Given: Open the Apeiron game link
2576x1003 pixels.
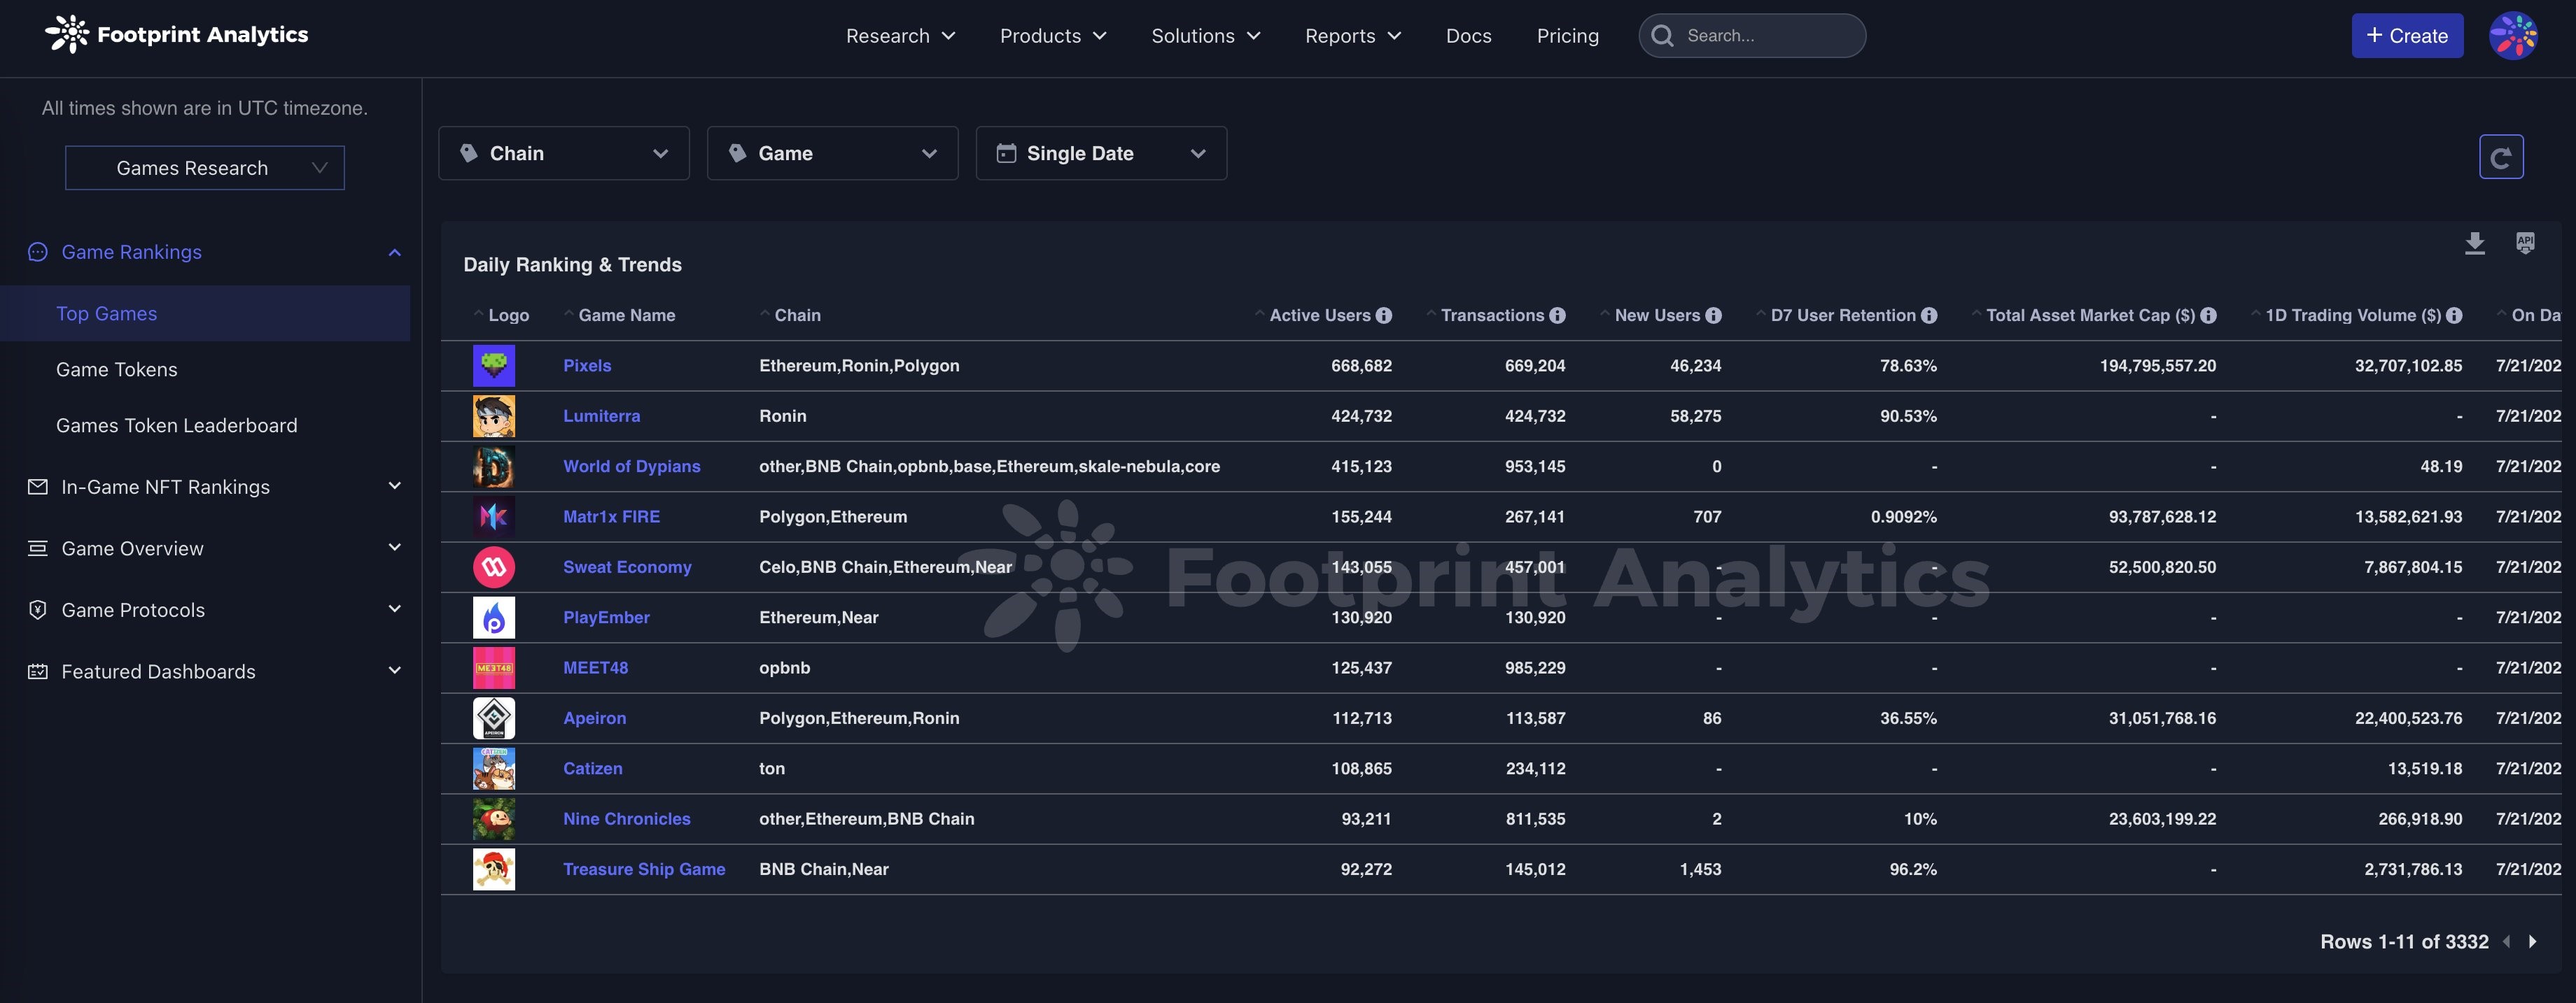Looking at the screenshot, I should tap(594, 718).
